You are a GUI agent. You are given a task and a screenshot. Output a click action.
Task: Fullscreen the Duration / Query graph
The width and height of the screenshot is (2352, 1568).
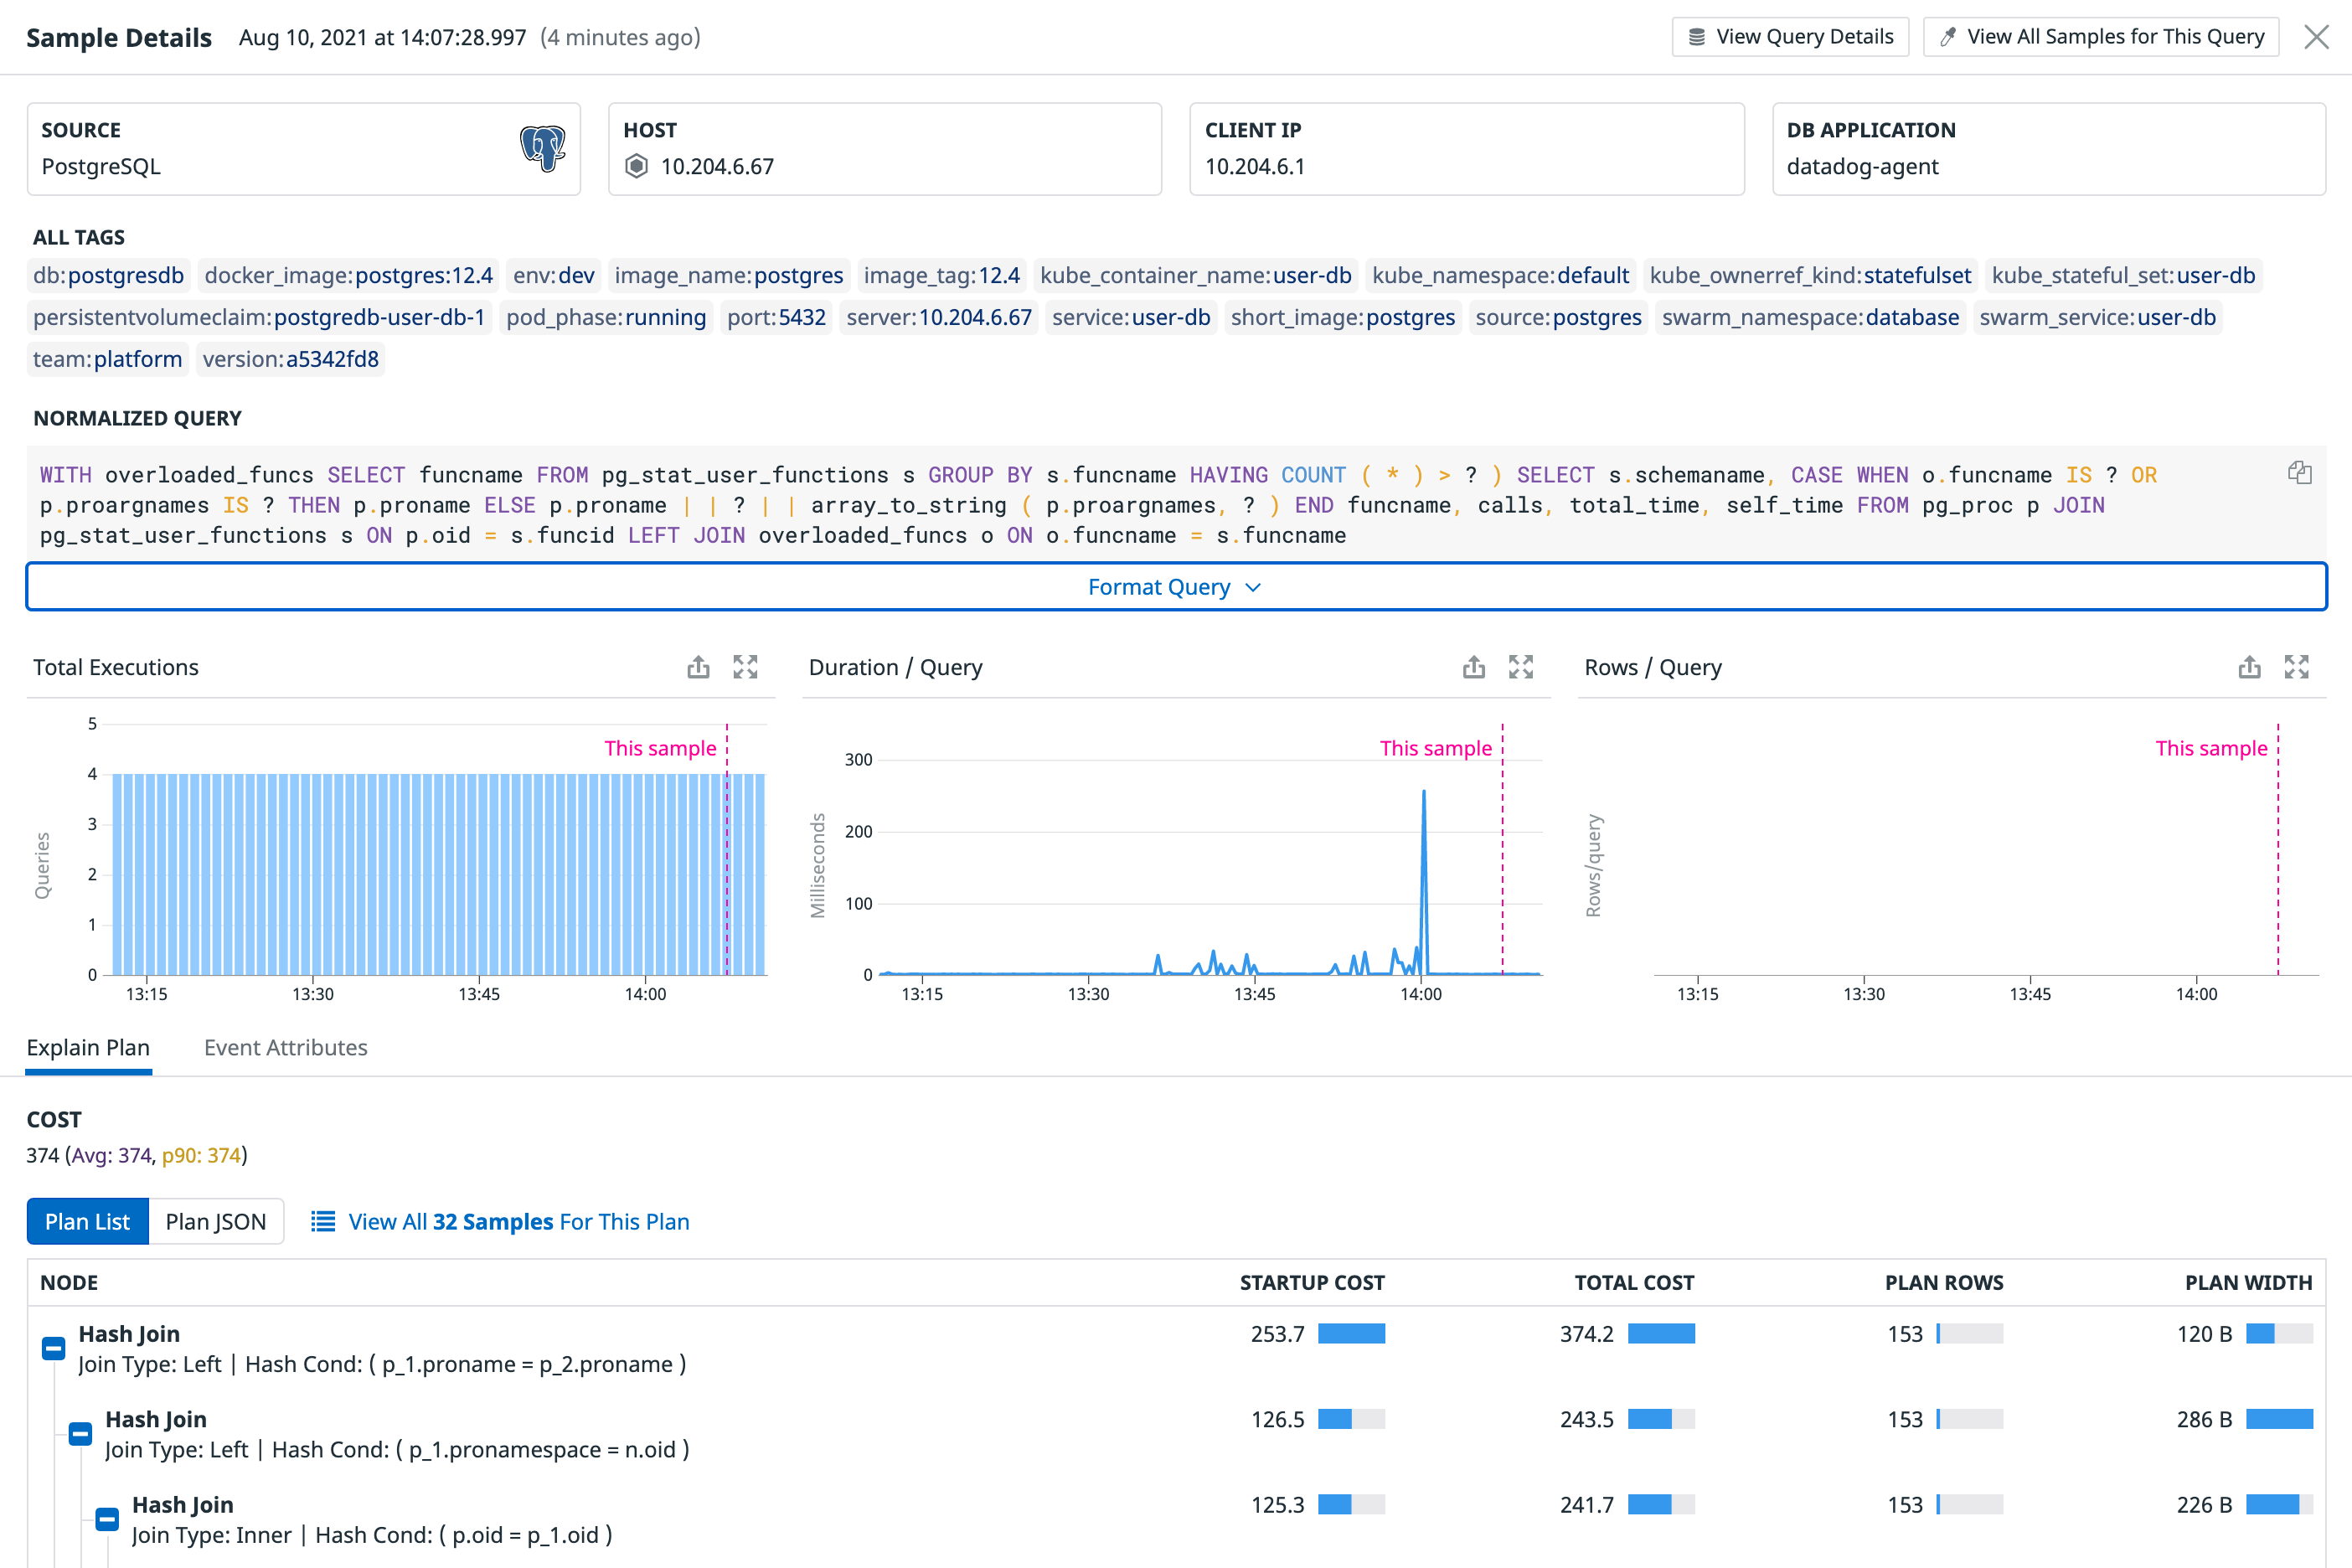pyautogui.click(x=1520, y=667)
